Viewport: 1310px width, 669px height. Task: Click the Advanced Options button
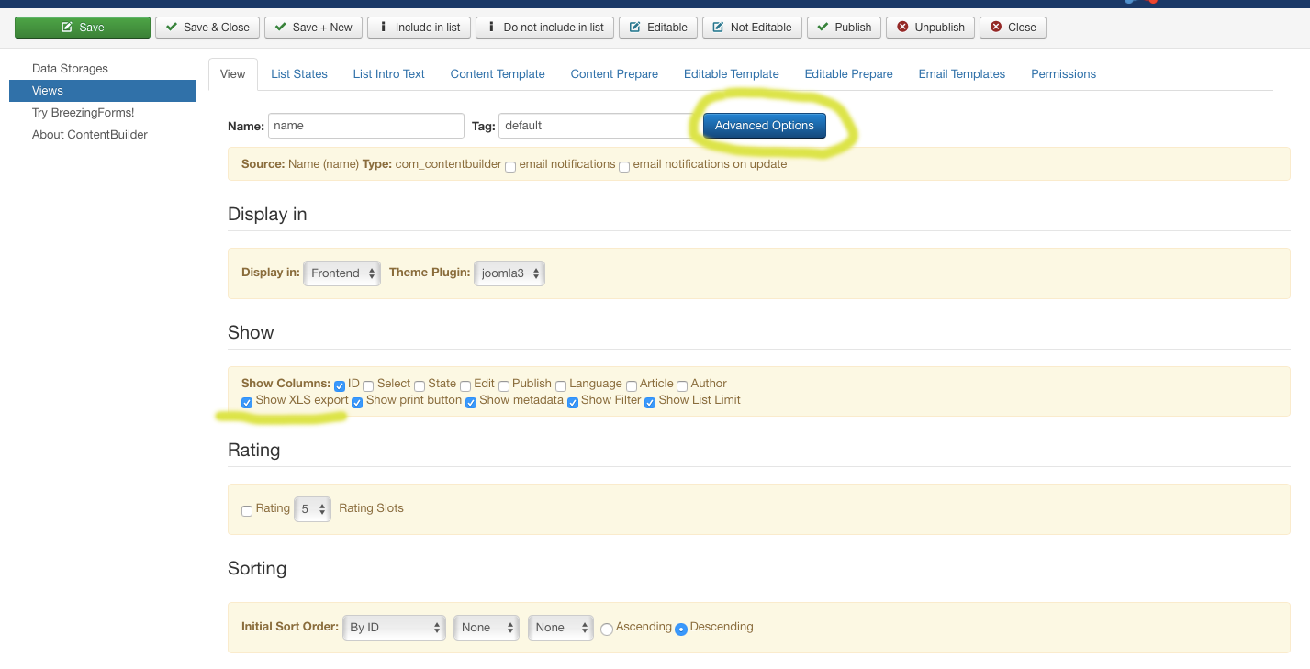tap(765, 126)
